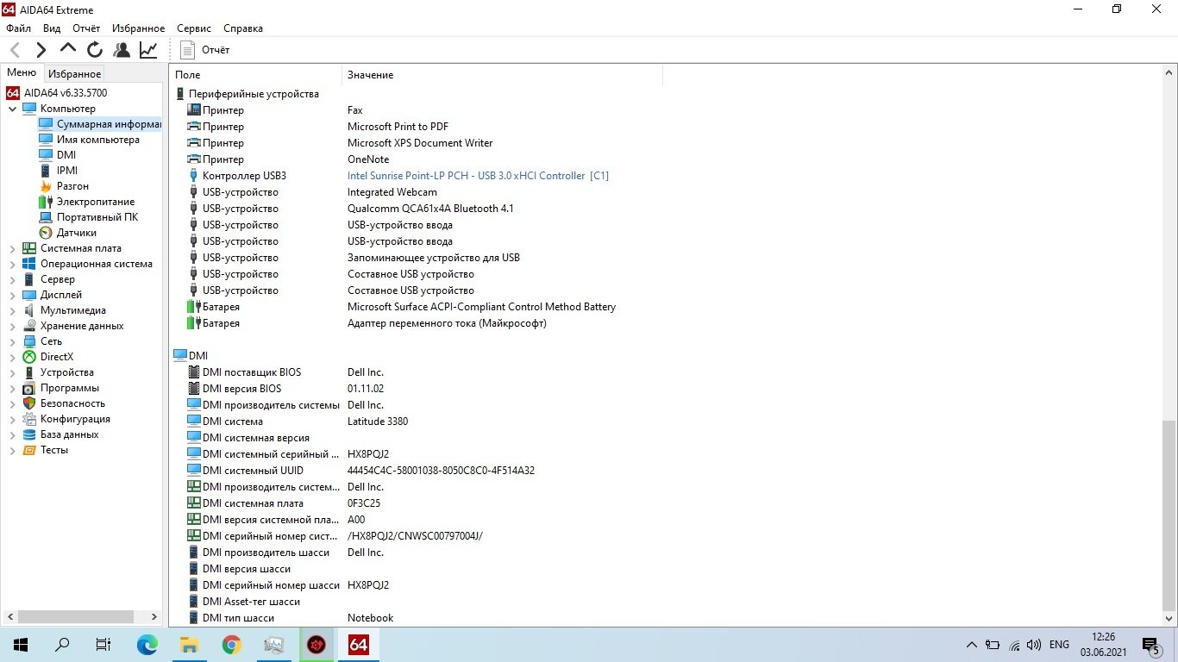Open the graph chart icon in the toolbar

[x=148, y=50]
